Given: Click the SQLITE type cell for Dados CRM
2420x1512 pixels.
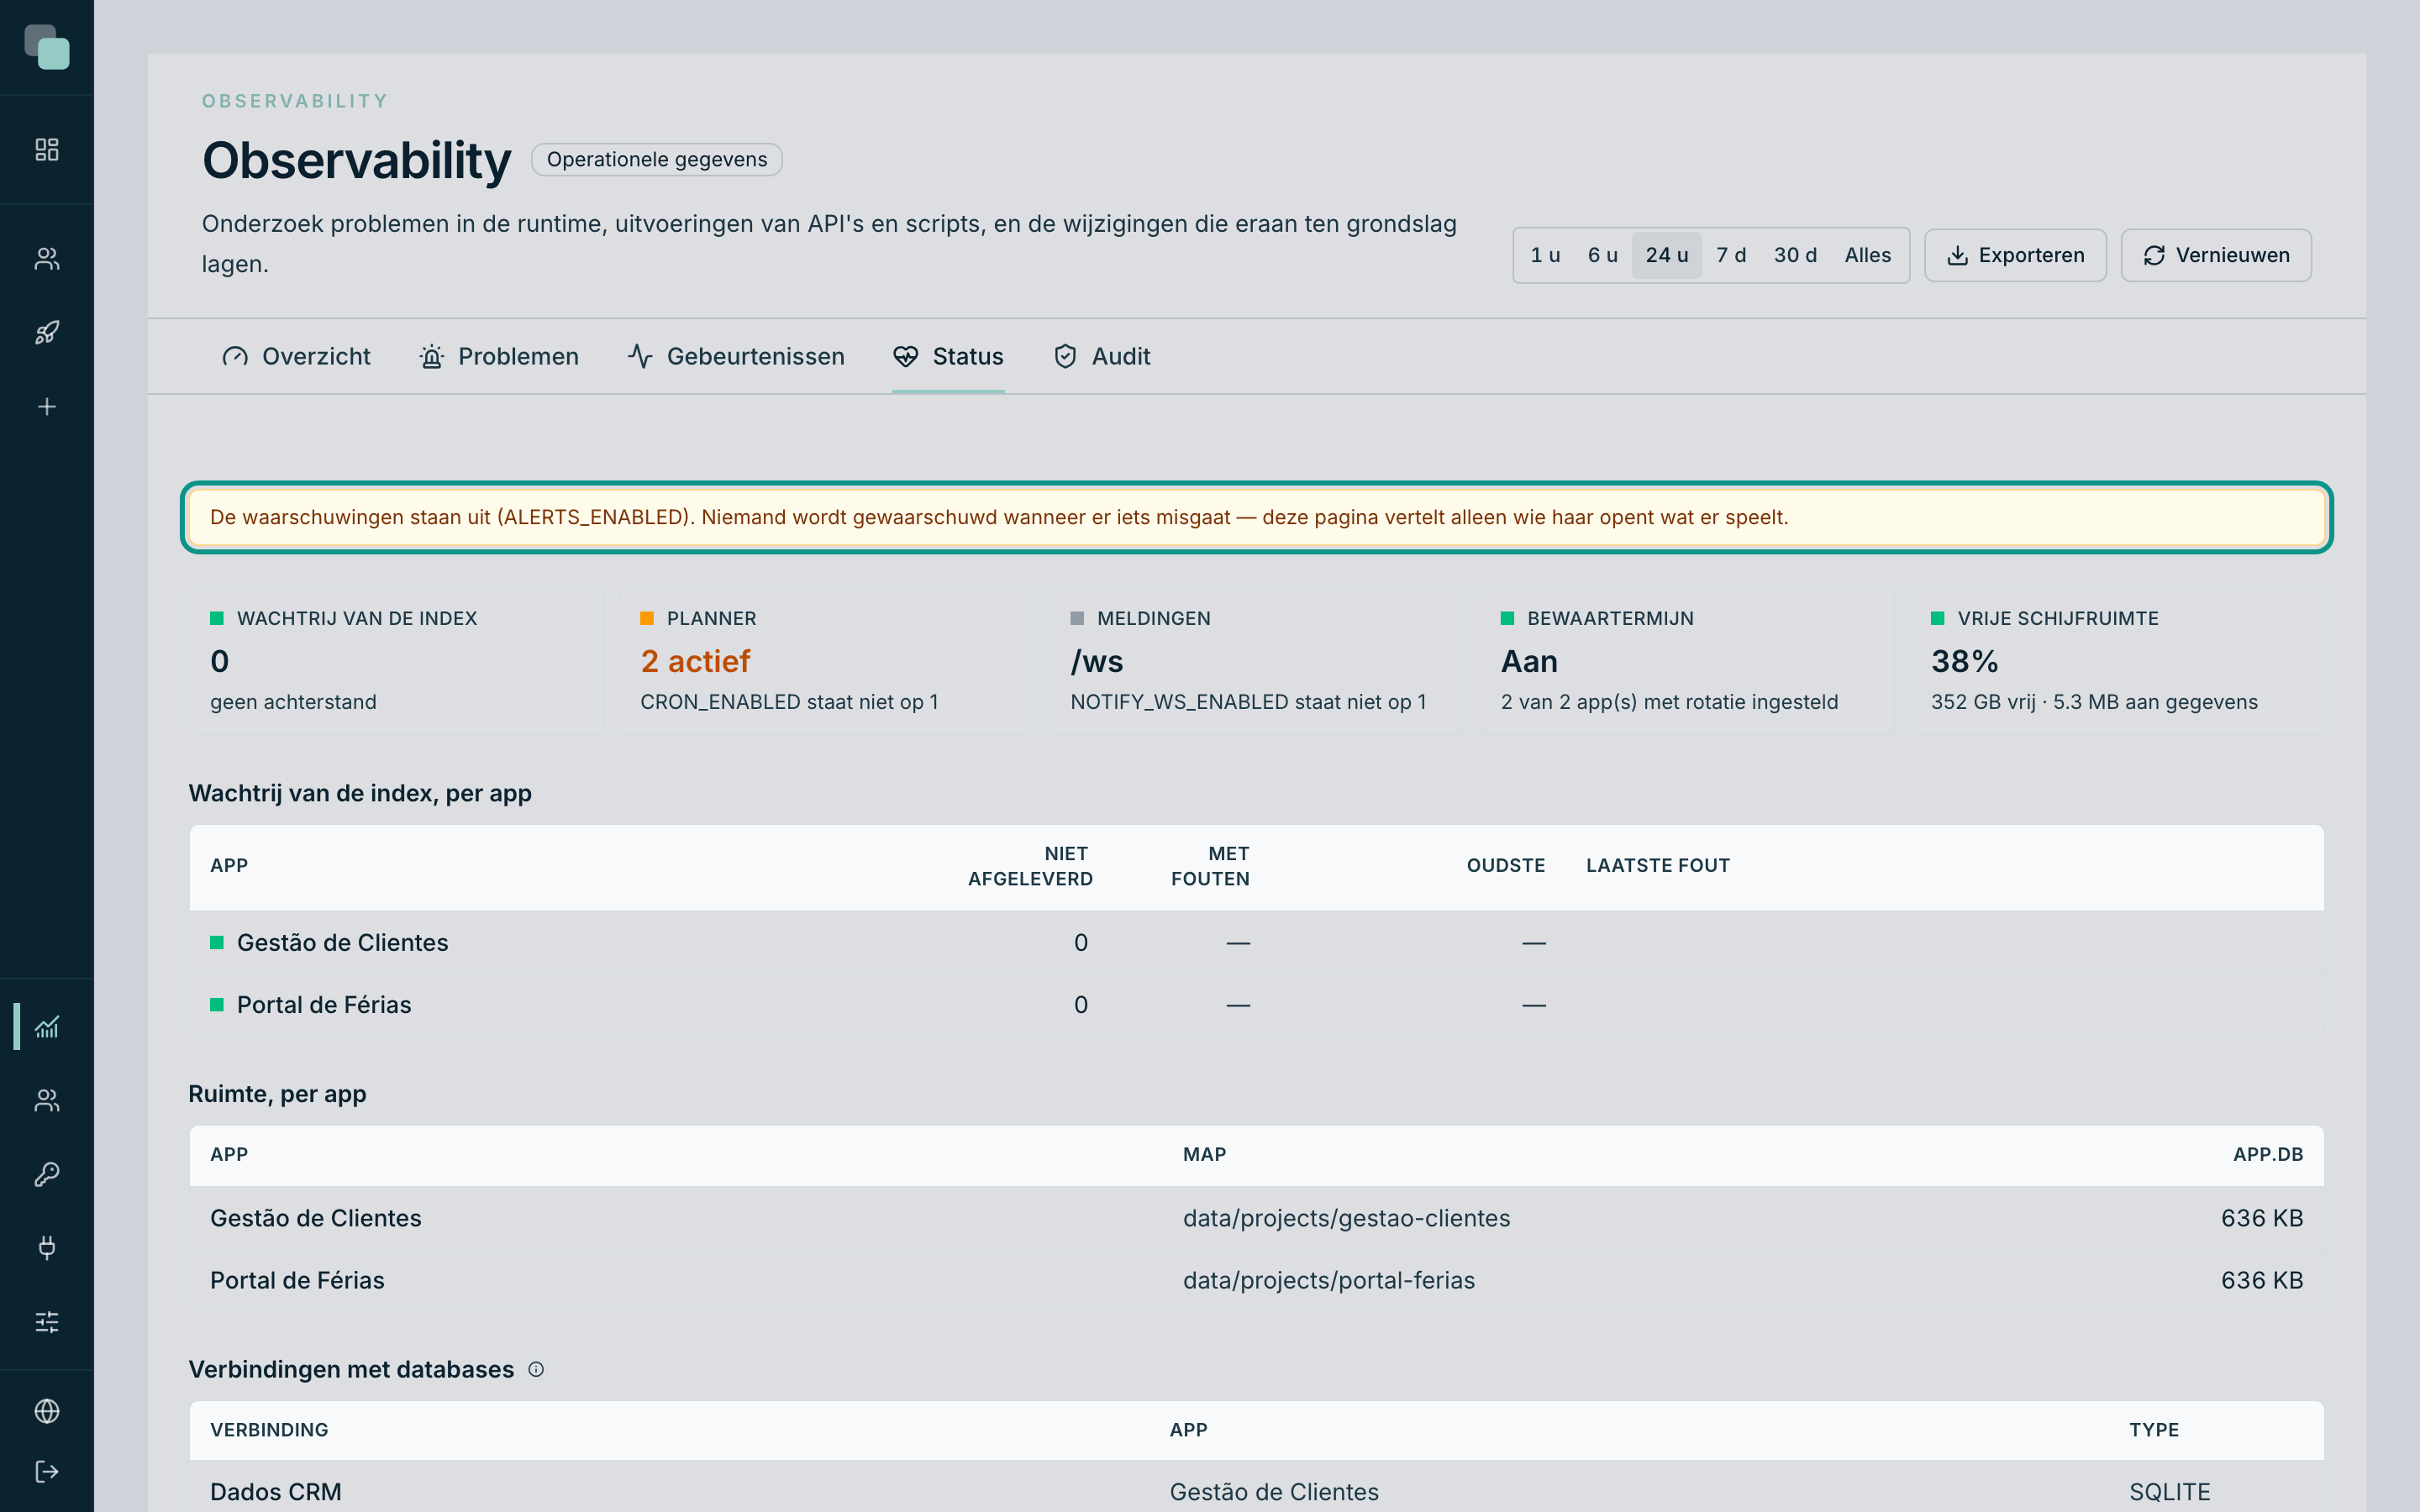Looking at the screenshot, I should click(2169, 1492).
